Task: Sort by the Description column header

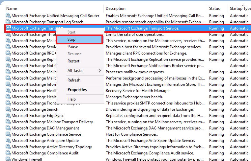Action: pos(116,9)
